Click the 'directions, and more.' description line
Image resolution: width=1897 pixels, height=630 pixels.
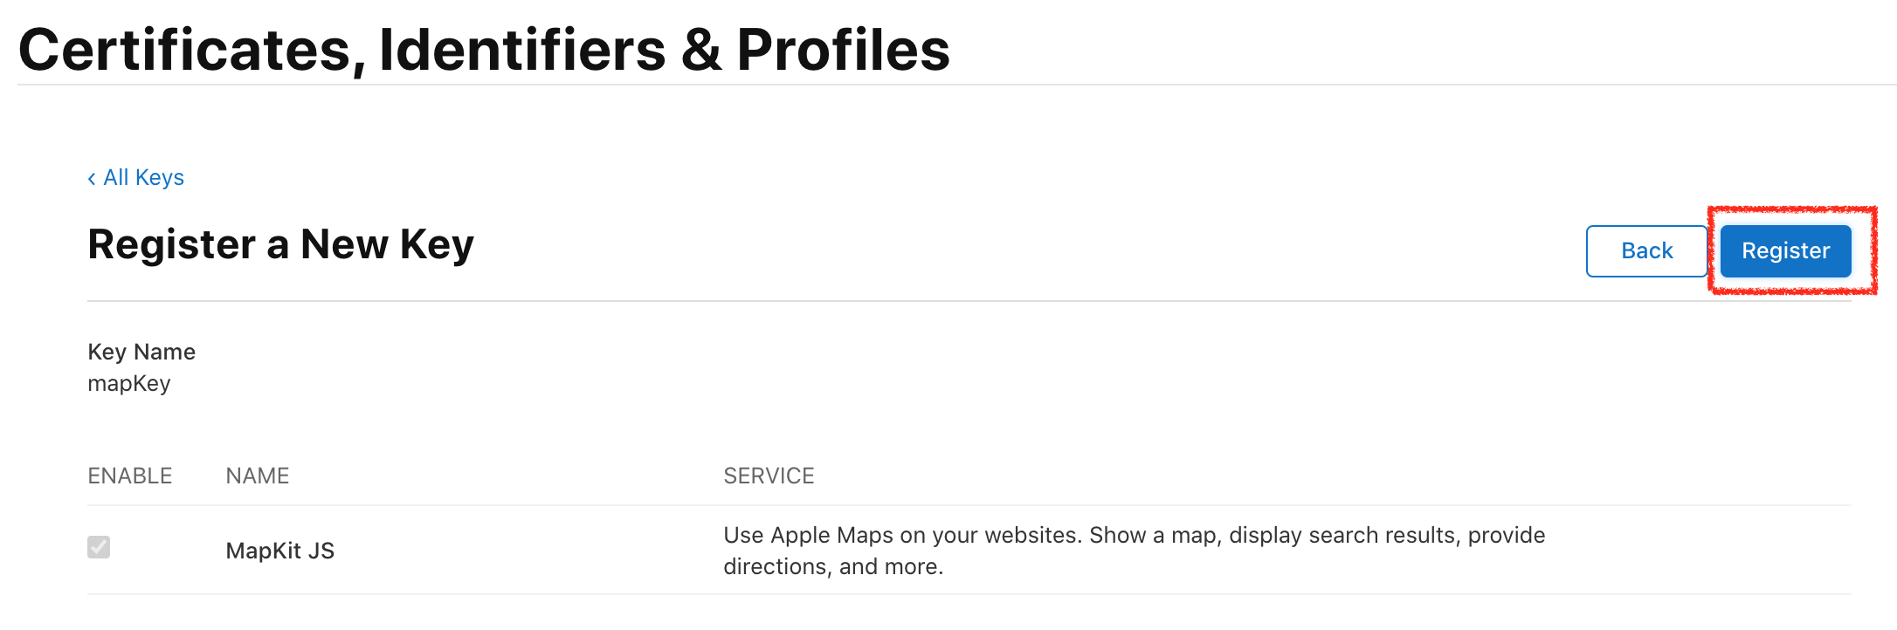[833, 567]
